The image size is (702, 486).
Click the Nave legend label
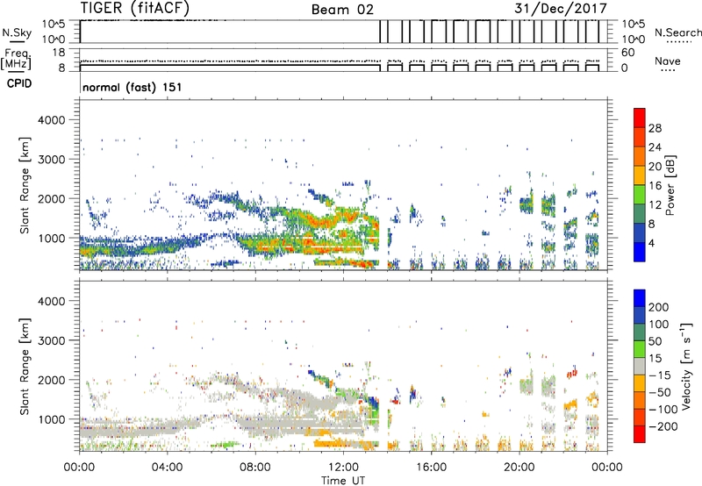[x=667, y=61]
